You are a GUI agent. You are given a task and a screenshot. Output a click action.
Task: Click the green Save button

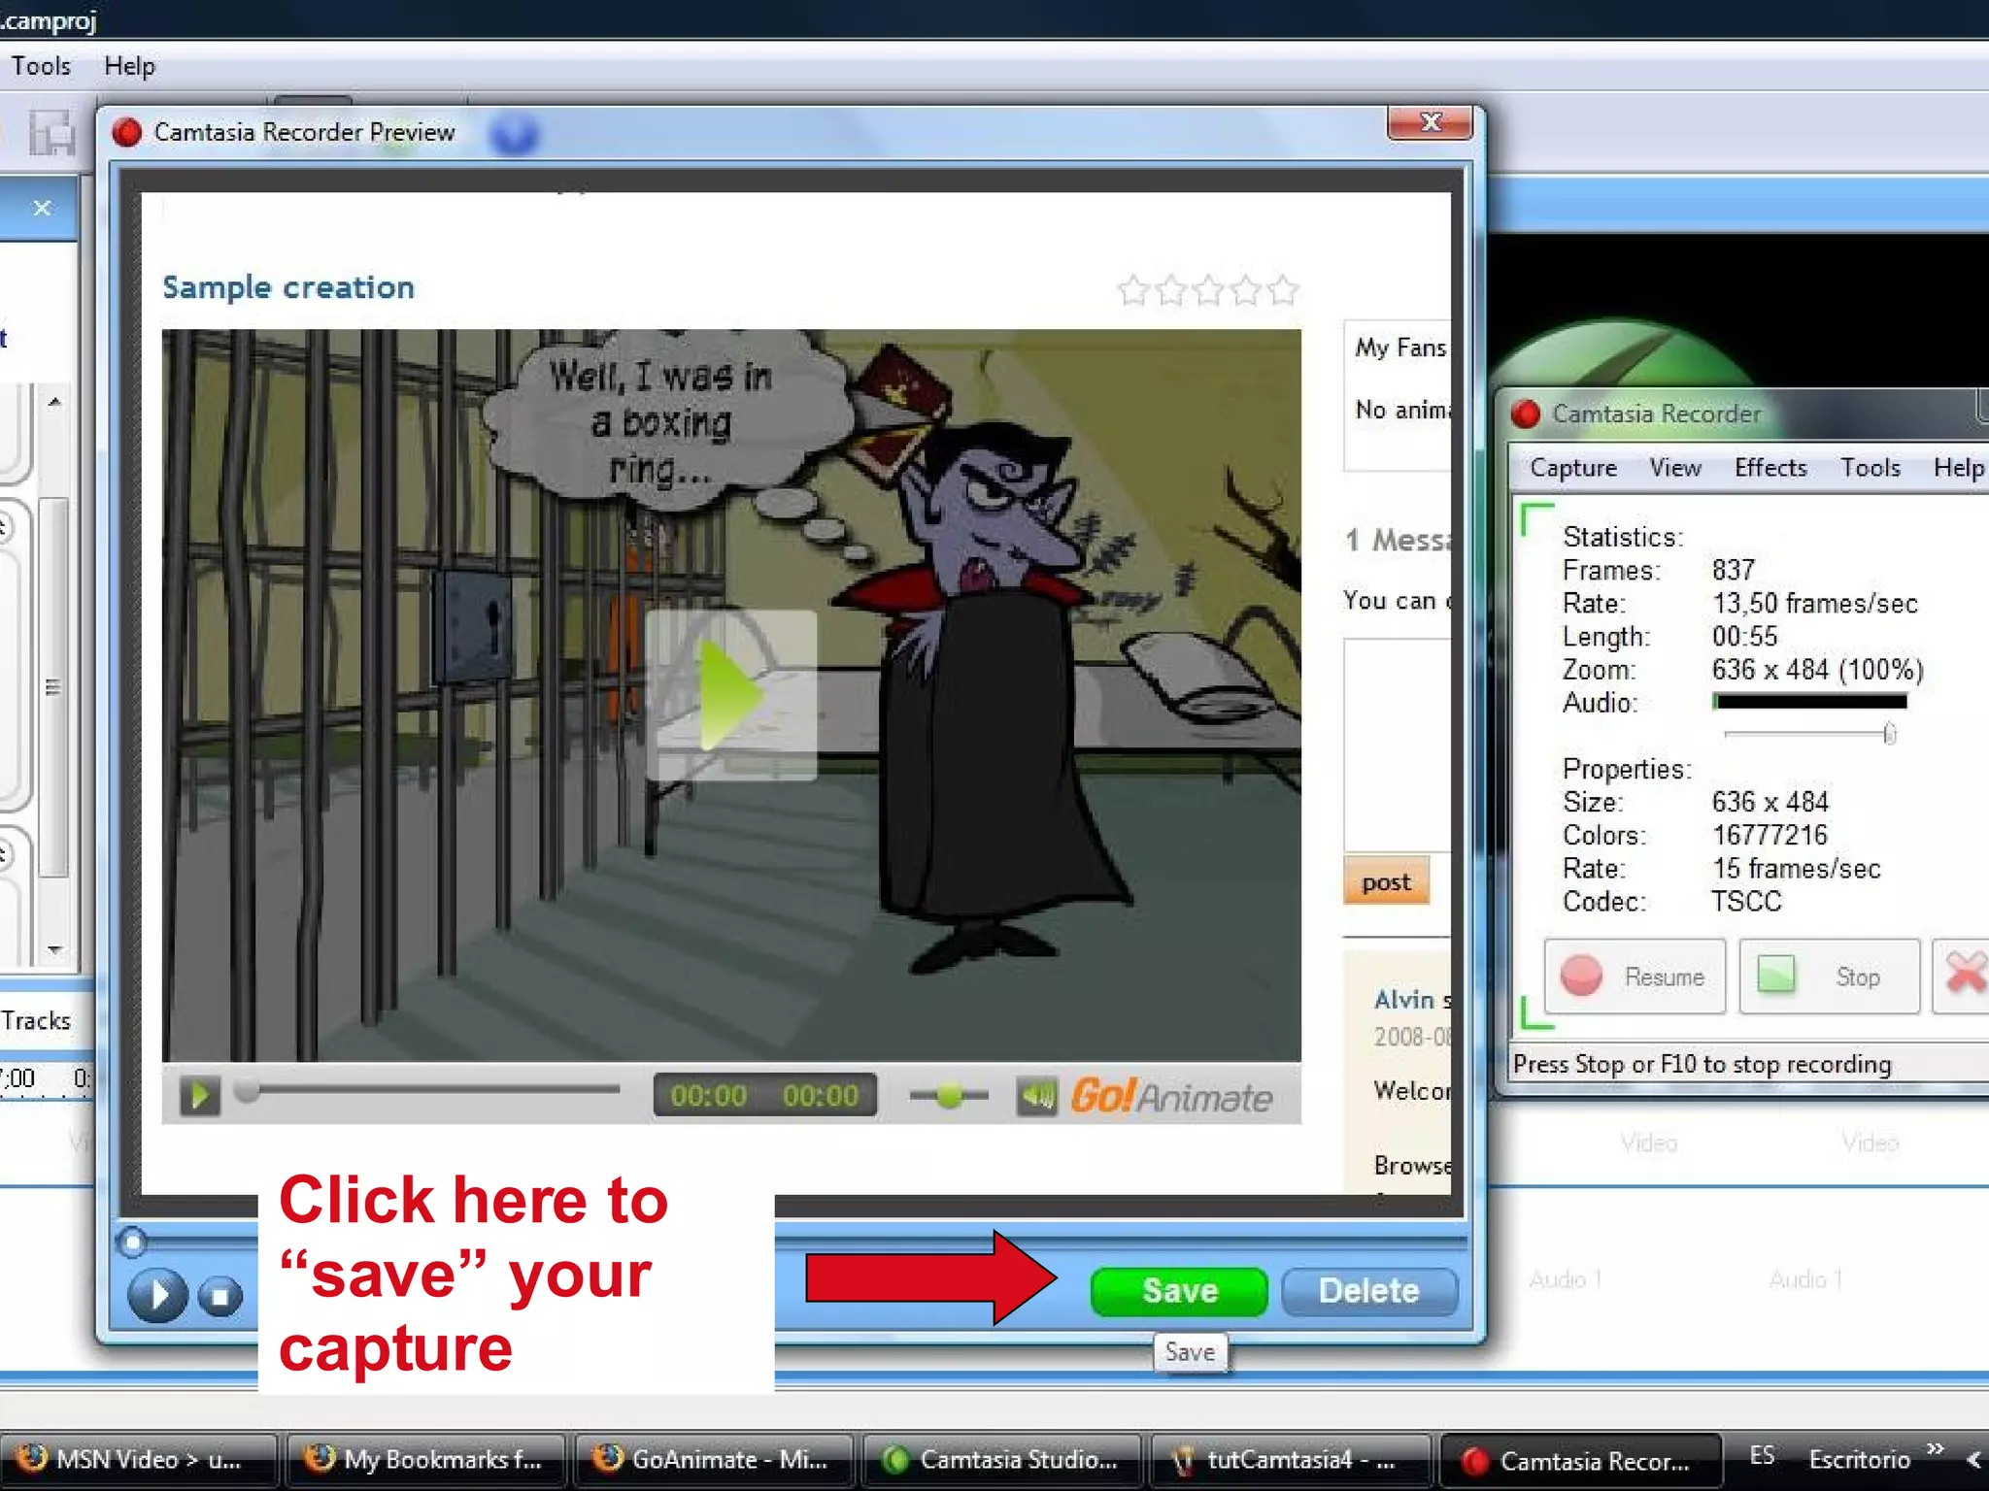[x=1178, y=1291]
